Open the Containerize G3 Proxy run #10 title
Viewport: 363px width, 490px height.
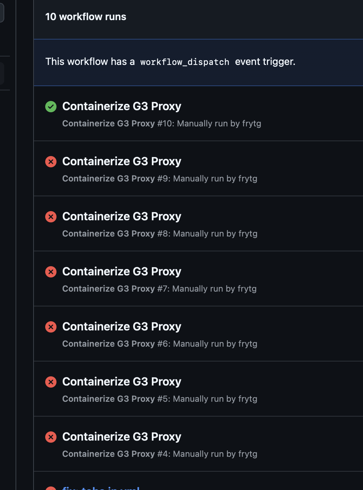click(x=122, y=106)
